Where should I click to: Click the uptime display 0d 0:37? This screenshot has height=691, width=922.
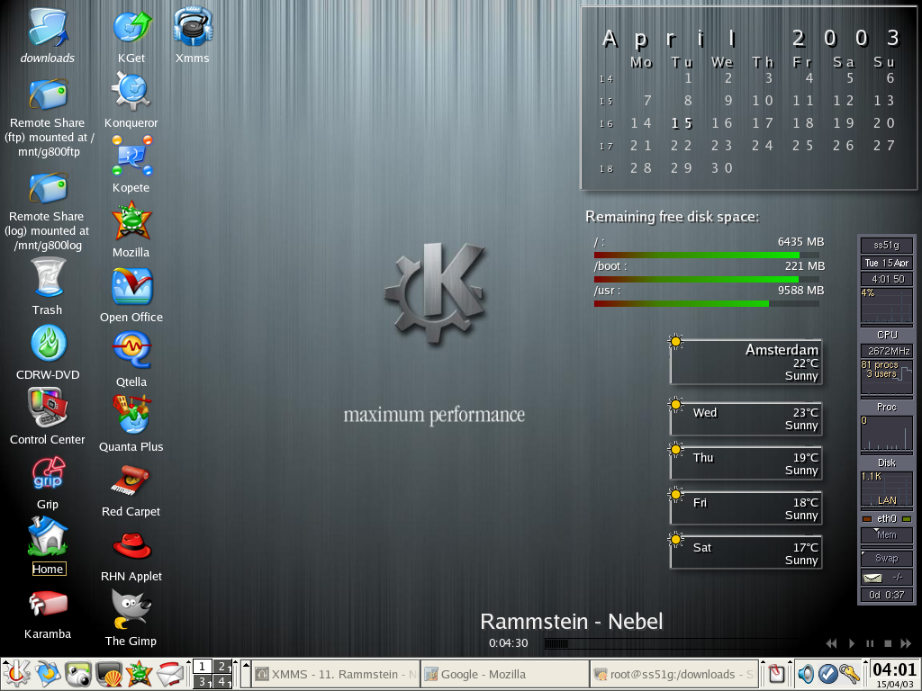point(887,595)
